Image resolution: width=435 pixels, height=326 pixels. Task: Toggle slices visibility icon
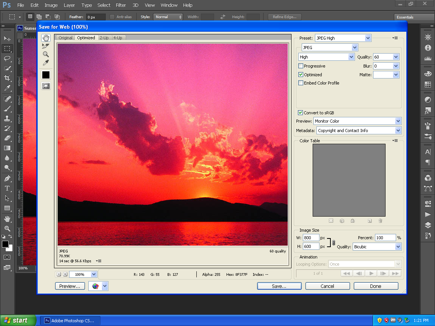46,86
